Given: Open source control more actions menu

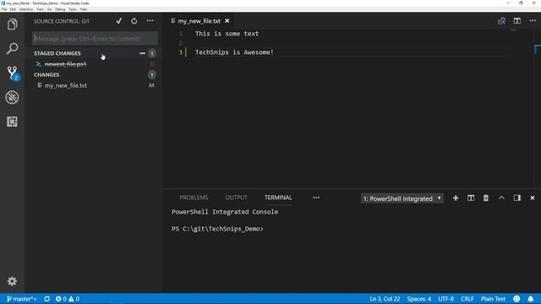Looking at the screenshot, I should (x=150, y=21).
